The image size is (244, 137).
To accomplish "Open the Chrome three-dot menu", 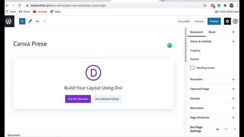I will tap(238, 5).
